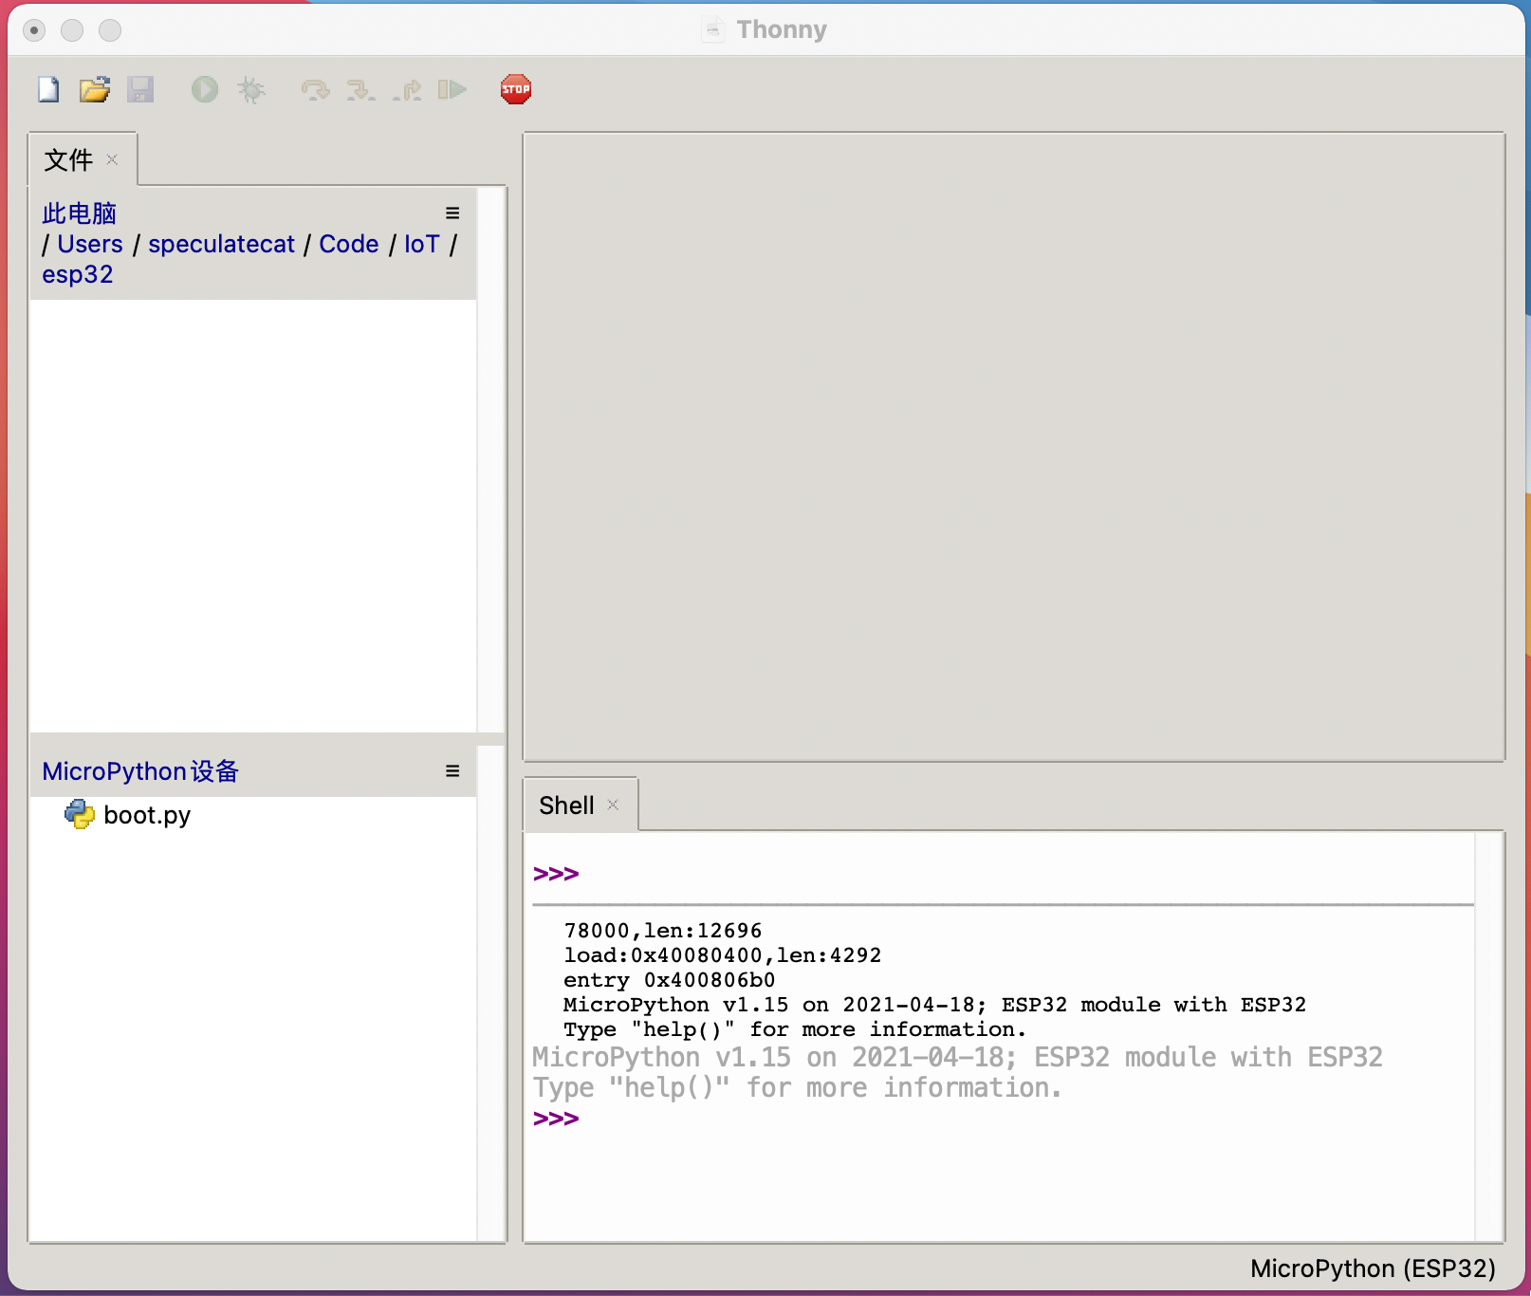Open the MicroPython 设备 panel menu
1531x1296 pixels.
pos(452,770)
